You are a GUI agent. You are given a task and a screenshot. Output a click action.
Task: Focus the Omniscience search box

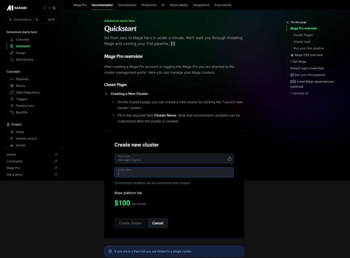tap(31, 19)
